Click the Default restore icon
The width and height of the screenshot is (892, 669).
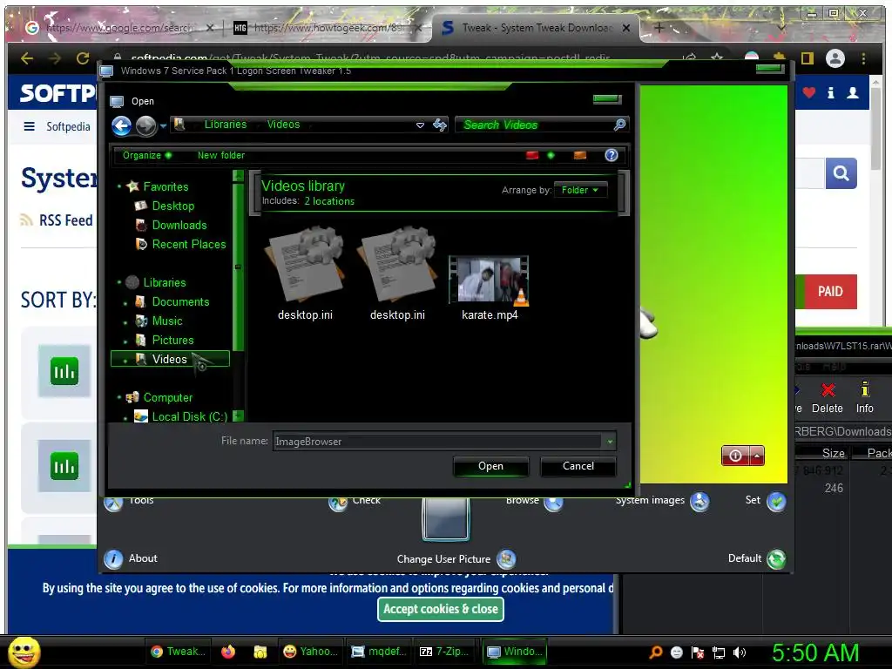click(x=776, y=559)
